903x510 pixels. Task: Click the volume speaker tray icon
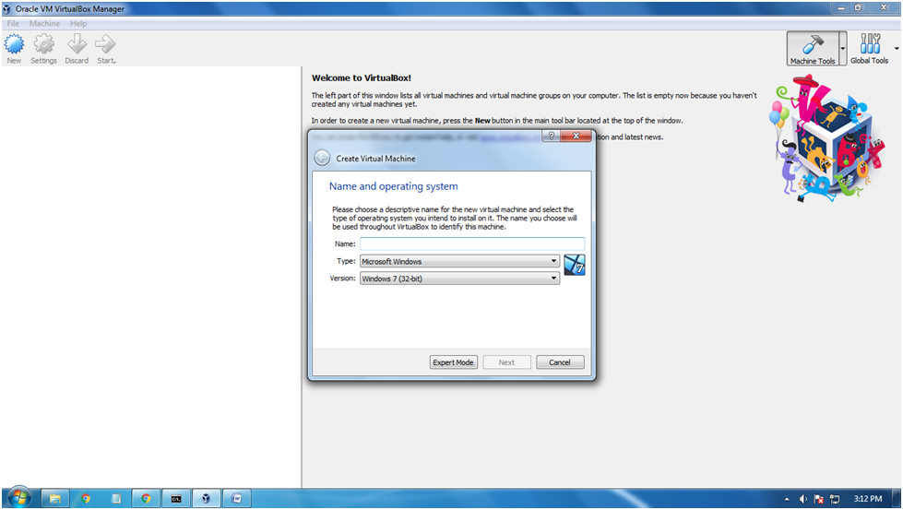click(x=802, y=499)
